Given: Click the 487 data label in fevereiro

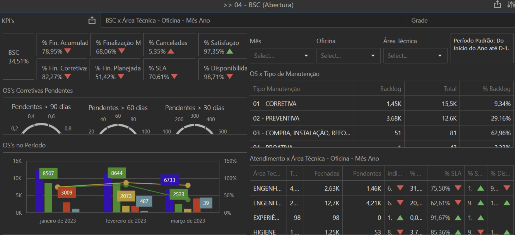Looking at the screenshot, I should [144, 201].
